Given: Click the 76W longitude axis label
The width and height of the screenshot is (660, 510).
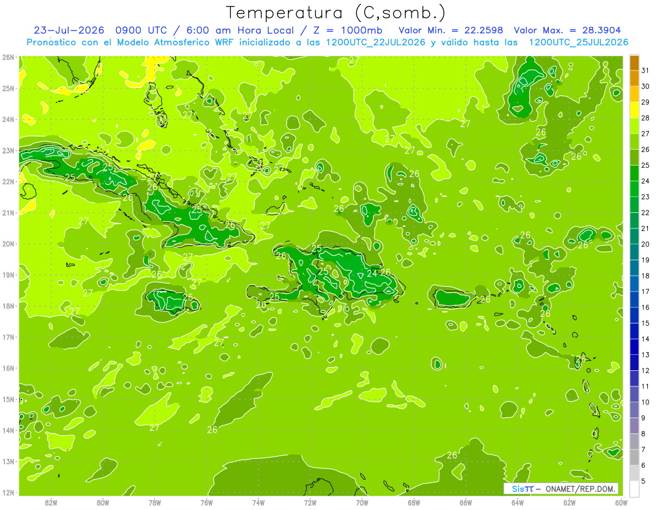Looking at the screenshot, I should pos(207,502).
